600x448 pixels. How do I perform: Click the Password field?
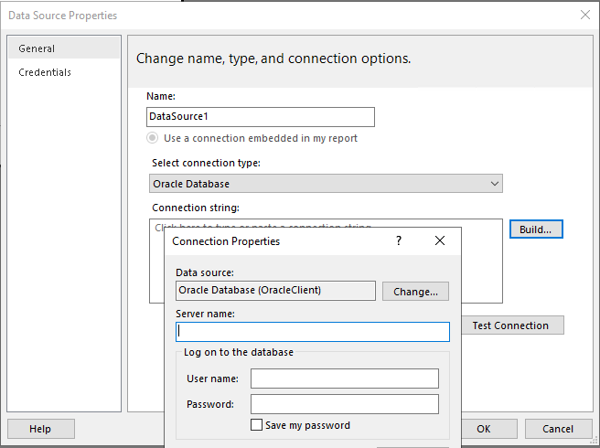345,404
